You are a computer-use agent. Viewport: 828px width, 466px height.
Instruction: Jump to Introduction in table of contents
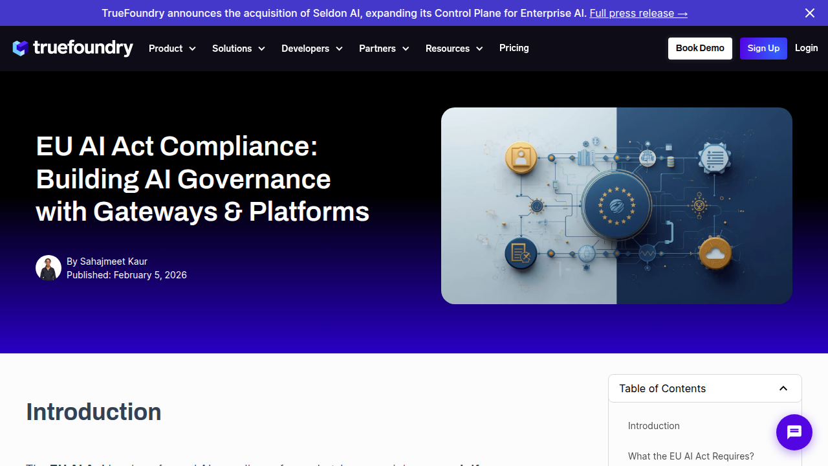coord(654,426)
